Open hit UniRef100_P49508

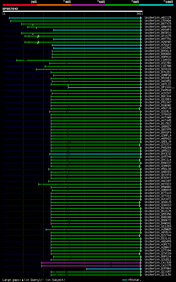pos(158,90)
